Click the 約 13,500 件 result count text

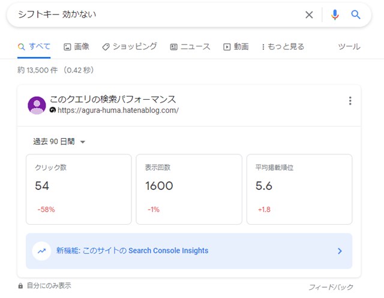click(x=37, y=70)
